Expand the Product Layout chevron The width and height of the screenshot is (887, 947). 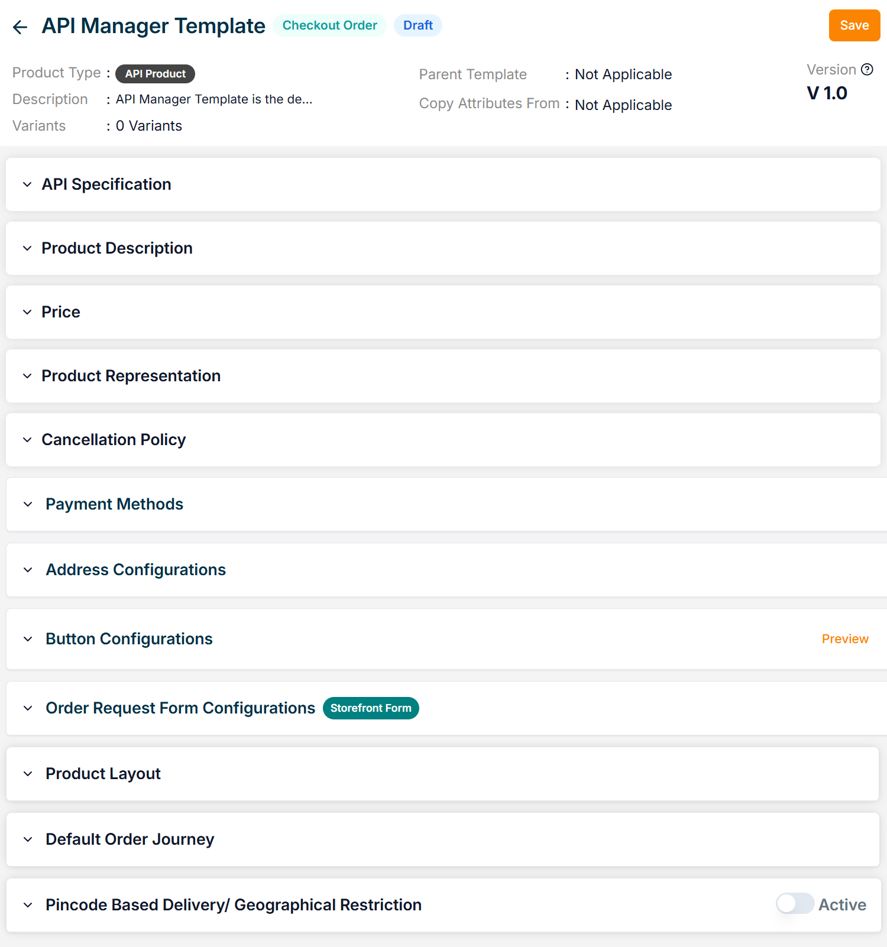click(28, 774)
